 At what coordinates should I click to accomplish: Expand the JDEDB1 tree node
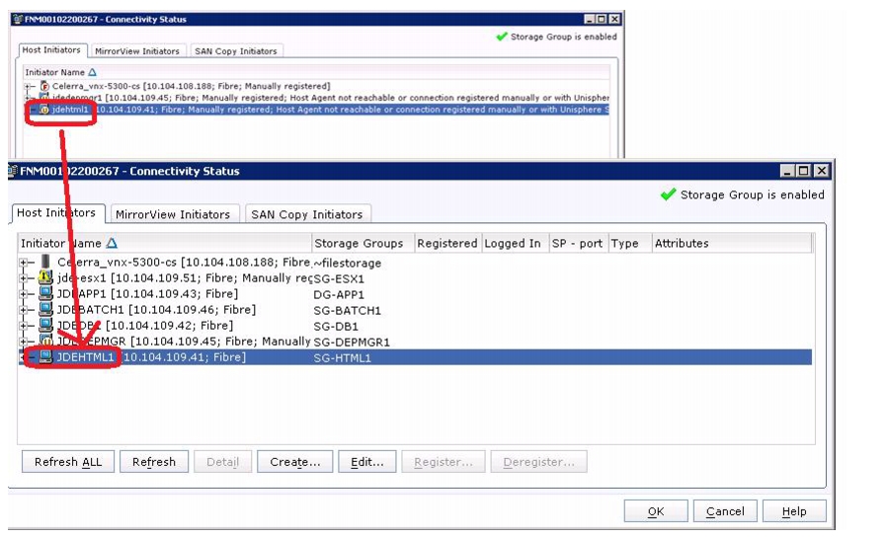(24, 326)
